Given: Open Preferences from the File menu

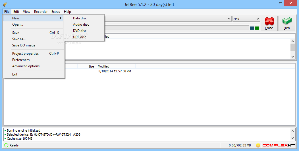Looking at the screenshot, I should 33,60.
